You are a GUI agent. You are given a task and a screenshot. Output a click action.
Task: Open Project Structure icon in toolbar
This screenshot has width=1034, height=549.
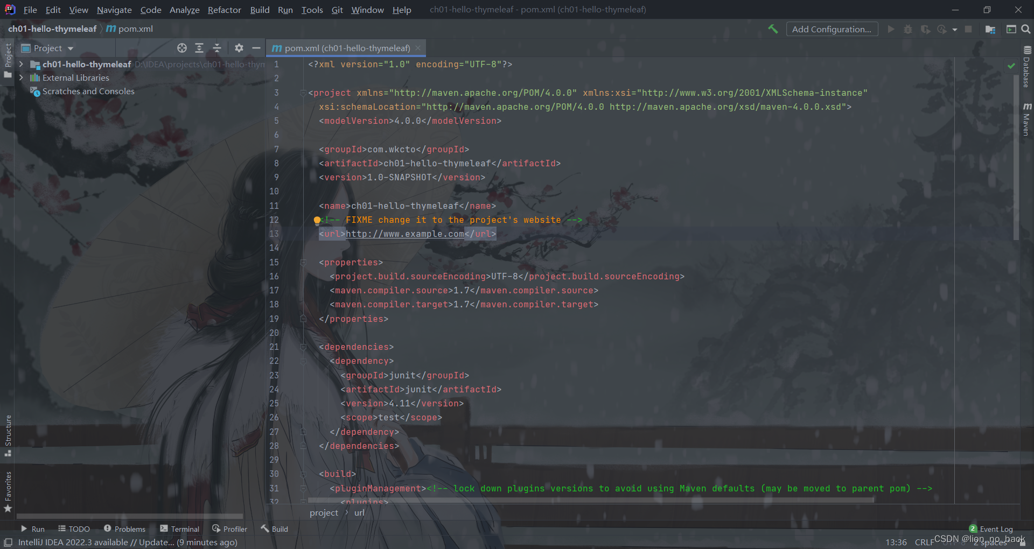tap(990, 29)
